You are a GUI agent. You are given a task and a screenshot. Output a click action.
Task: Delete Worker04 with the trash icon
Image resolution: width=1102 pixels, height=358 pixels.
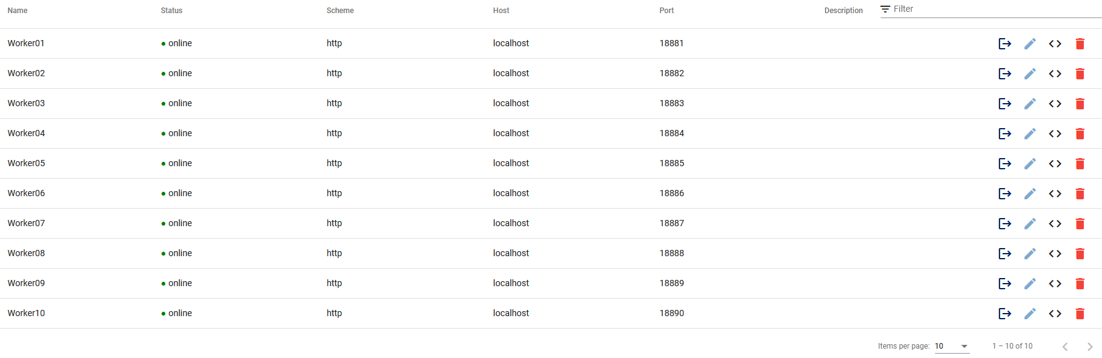click(x=1079, y=134)
